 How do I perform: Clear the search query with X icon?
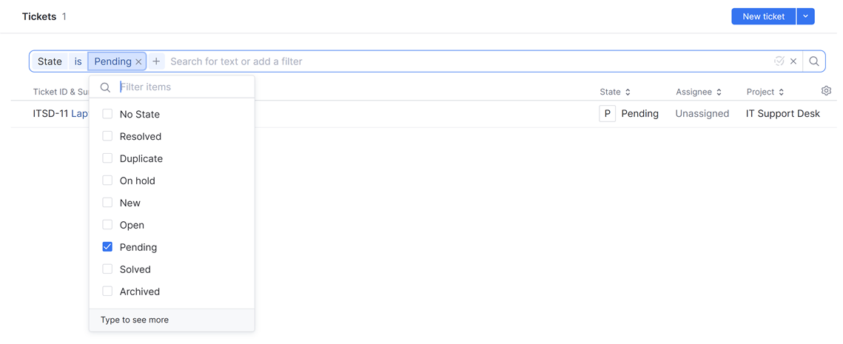pyautogui.click(x=793, y=61)
